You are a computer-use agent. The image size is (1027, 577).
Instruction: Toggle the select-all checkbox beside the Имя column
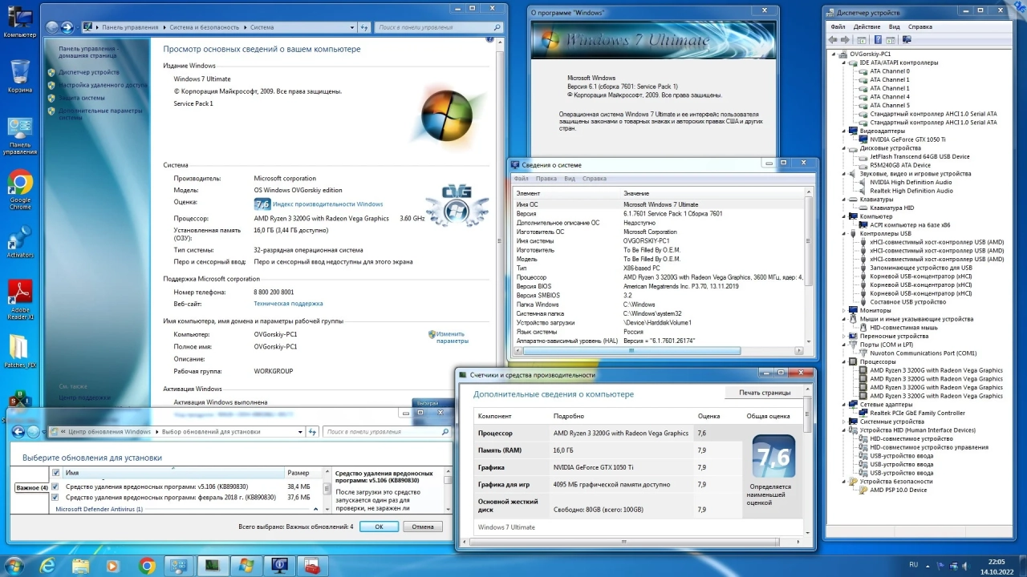pos(55,473)
